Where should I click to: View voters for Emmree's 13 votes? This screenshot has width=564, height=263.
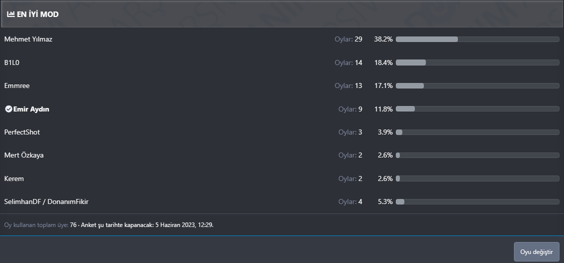coord(348,85)
